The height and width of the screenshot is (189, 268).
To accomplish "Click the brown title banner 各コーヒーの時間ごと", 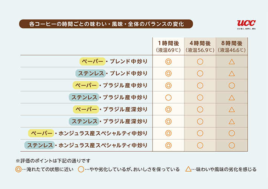I will click(x=106, y=24).
